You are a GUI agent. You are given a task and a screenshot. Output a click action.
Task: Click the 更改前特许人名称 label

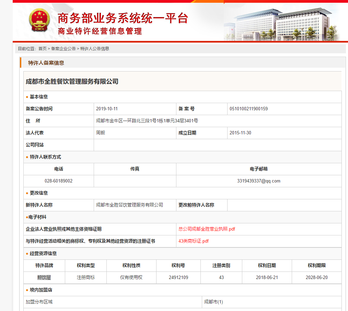click(x=196, y=205)
